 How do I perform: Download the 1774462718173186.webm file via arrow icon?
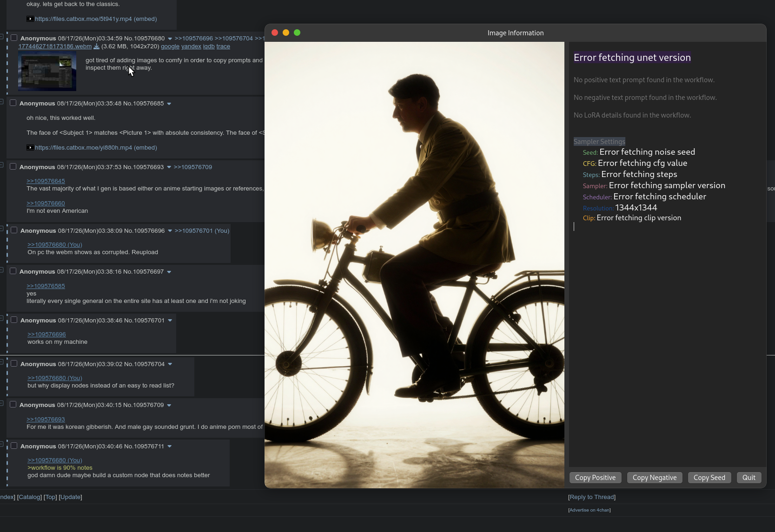click(x=97, y=46)
